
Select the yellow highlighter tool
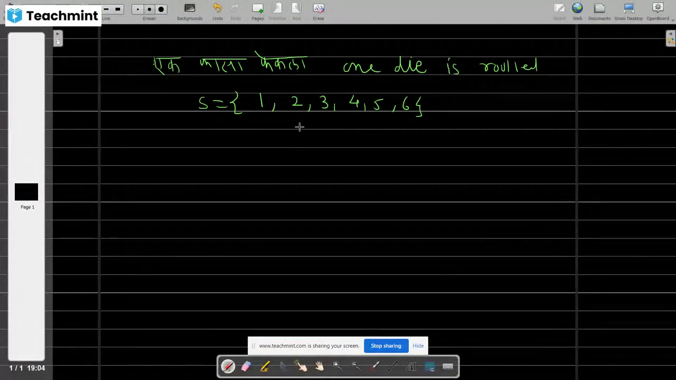[265, 366]
